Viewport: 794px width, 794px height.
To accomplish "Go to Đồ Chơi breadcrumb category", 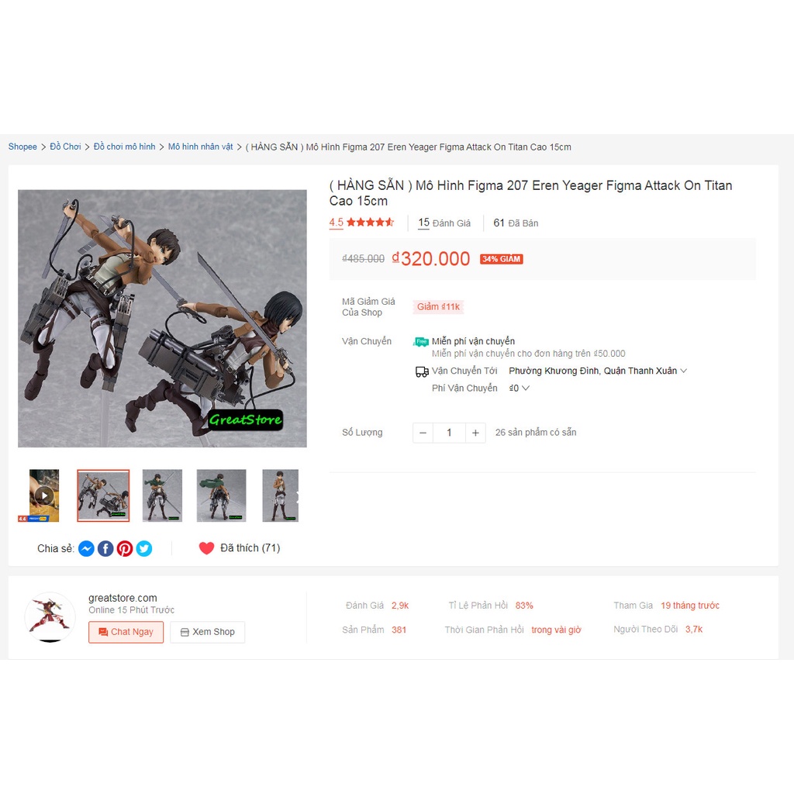I will (65, 147).
